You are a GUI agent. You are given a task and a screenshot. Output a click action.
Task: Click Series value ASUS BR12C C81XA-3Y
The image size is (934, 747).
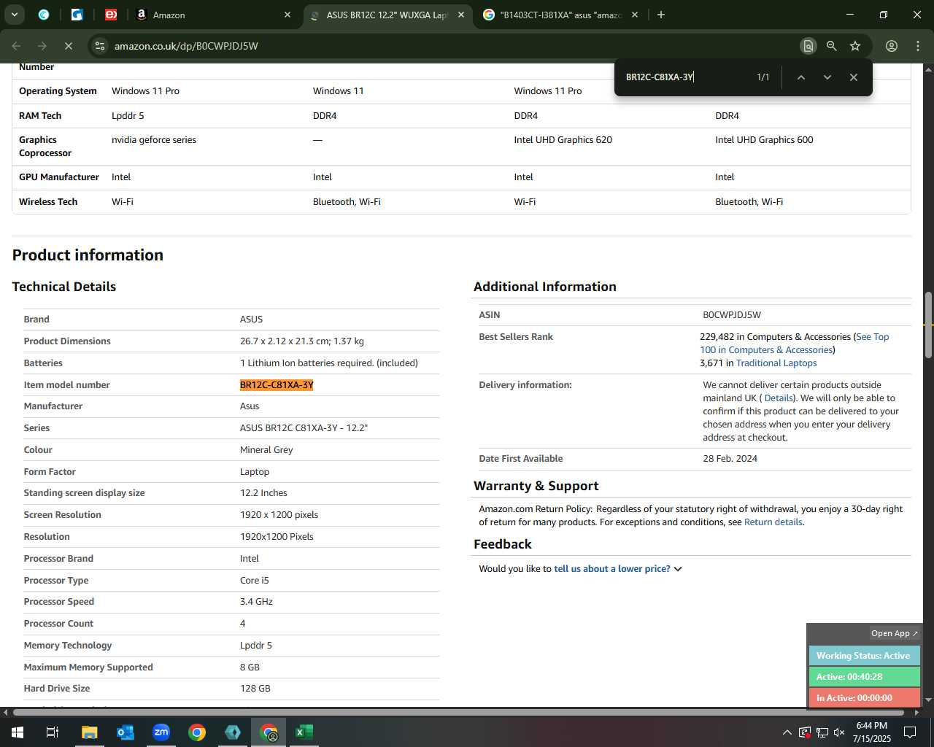pos(304,428)
